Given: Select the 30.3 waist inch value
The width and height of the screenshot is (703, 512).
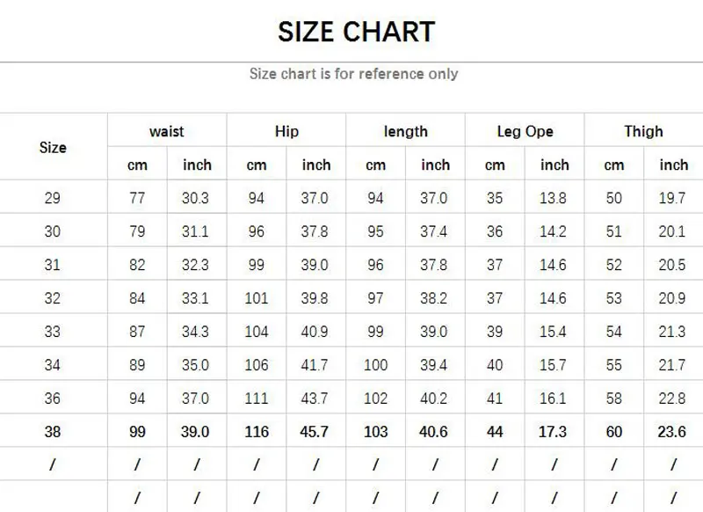Looking at the screenshot, I should click(x=195, y=198).
